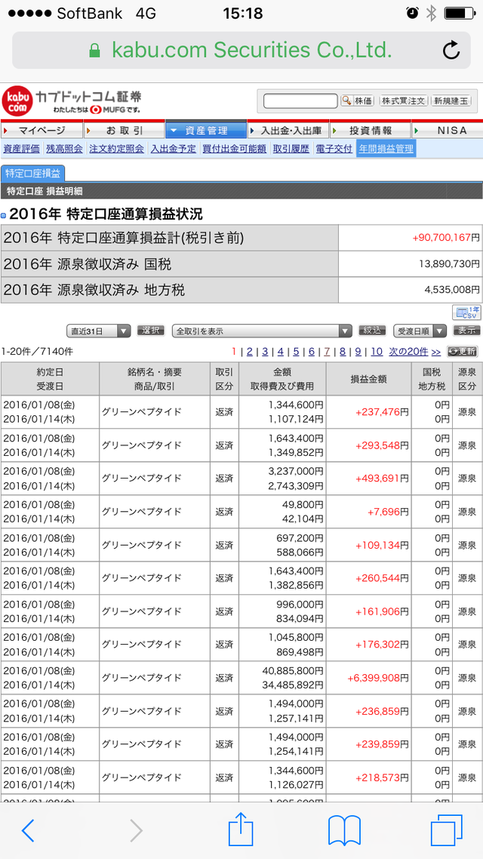Go to results page 2
This screenshot has width=483, height=859.
point(249,352)
